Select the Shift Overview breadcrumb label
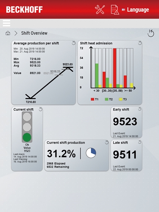159x212 pixels. [x=34, y=33]
